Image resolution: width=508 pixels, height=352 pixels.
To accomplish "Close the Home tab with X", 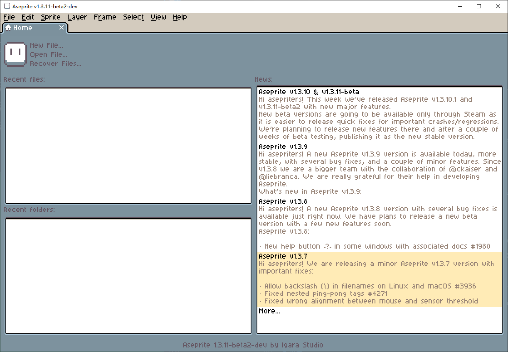I will [x=62, y=27].
